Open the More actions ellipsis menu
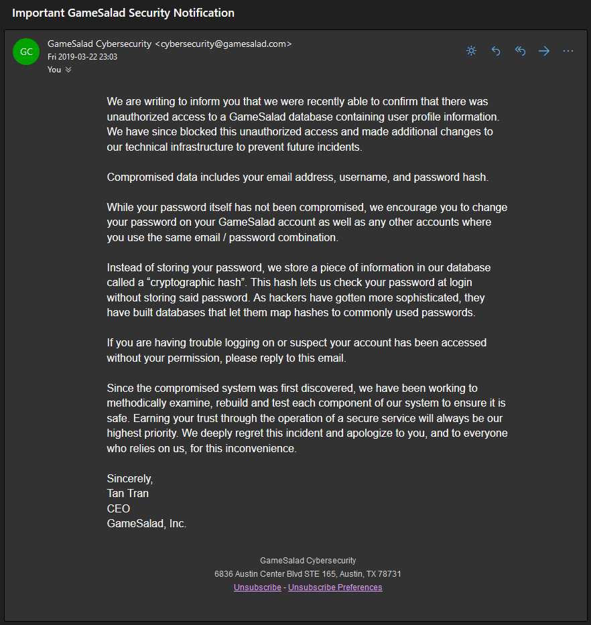Viewport: 591px width, 625px height. 568,51
